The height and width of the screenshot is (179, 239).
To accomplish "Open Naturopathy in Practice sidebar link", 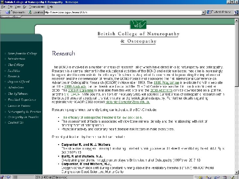I will tap(24, 112).
